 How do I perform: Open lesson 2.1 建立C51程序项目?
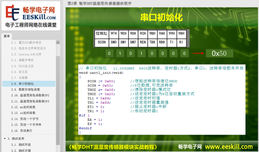pyautogui.click(x=26, y=43)
